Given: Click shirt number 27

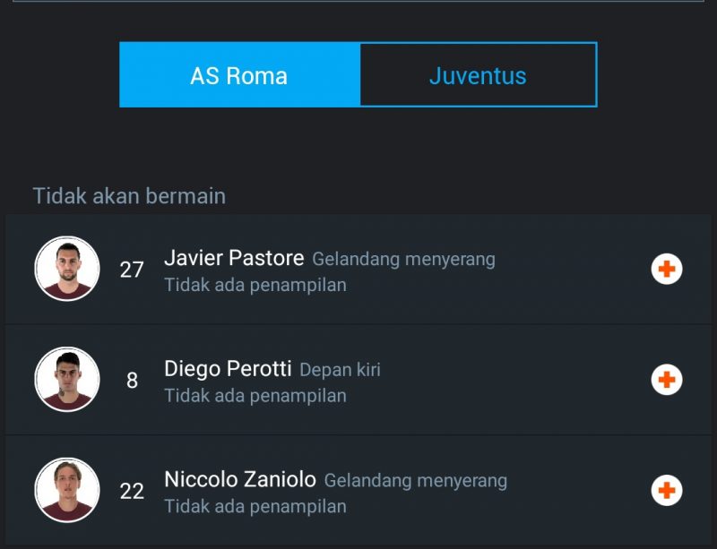Looking at the screenshot, I should (x=132, y=270).
